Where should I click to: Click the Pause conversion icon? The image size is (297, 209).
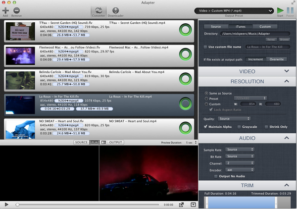click(x=290, y=10)
